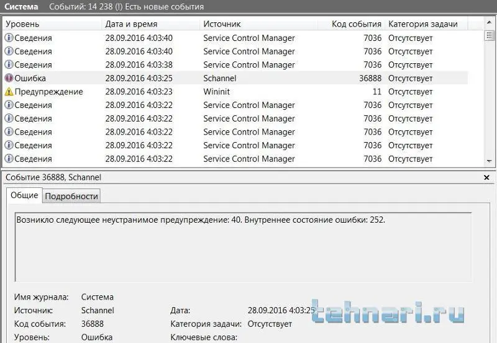497x343 pixels.
Task: Click the info icon of the second event row
Action: (9, 51)
